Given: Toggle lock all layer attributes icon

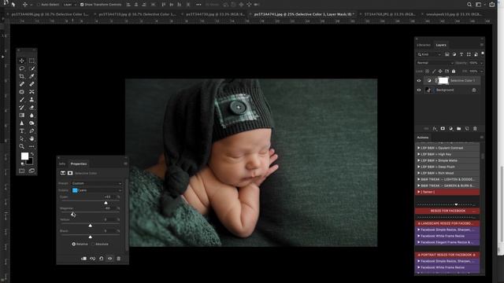Looking at the screenshot, I should (454, 72).
